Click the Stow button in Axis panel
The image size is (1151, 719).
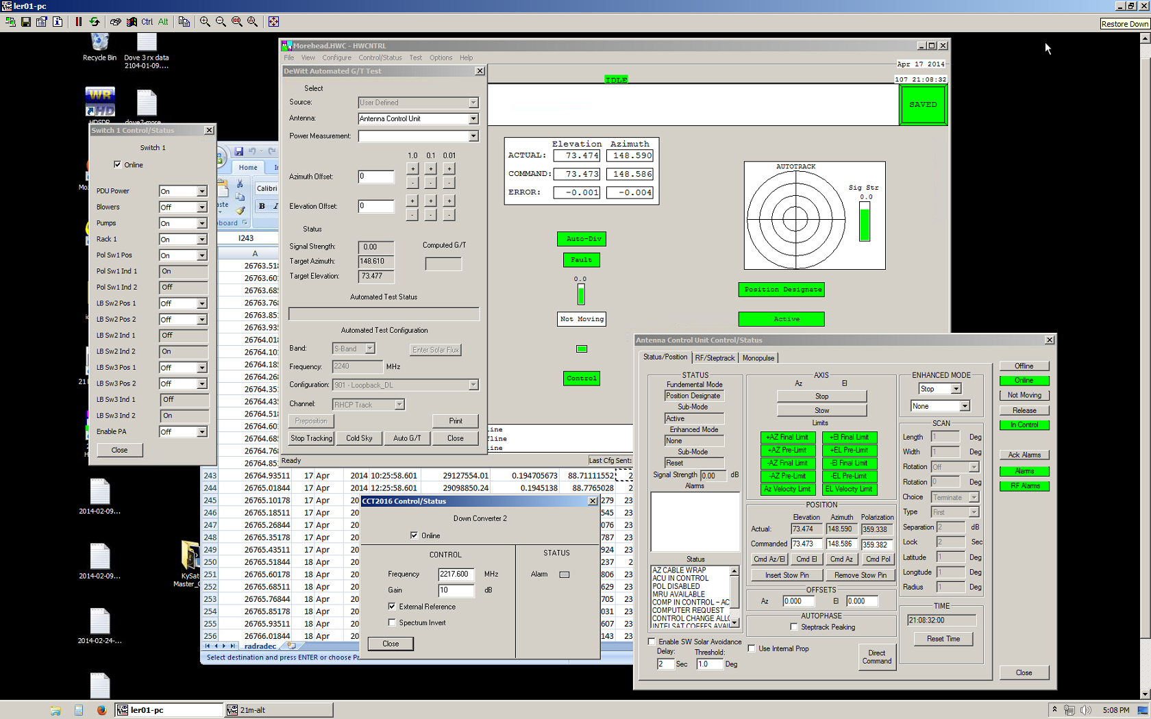[x=821, y=411]
